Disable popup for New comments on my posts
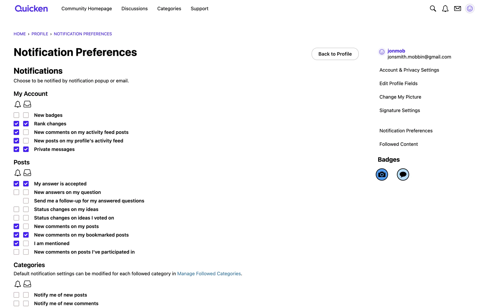Screen dimensions: 491x307 [16, 226]
